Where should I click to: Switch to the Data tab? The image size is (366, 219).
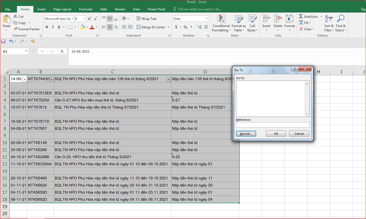pyautogui.click(x=104, y=9)
